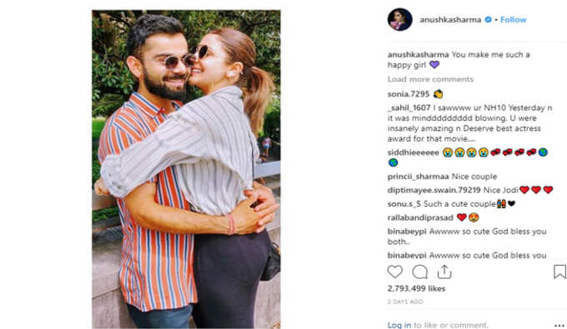
Task: Open siddhieeeeee commenter profile
Action: 413,152
